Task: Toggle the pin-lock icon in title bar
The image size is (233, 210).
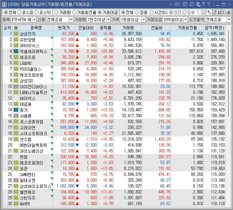Action: pyautogui.click(x=198, y=5)
